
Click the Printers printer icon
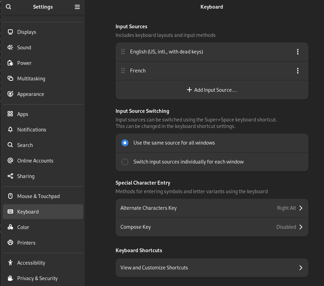[x=10, y=243]
